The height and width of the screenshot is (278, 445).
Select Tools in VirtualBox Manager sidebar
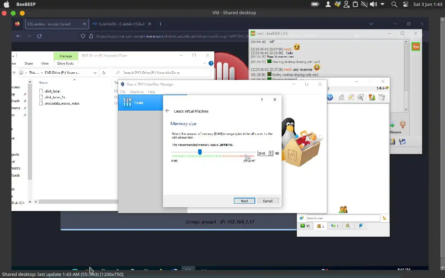pyautogui.click(x=140, y=103)
